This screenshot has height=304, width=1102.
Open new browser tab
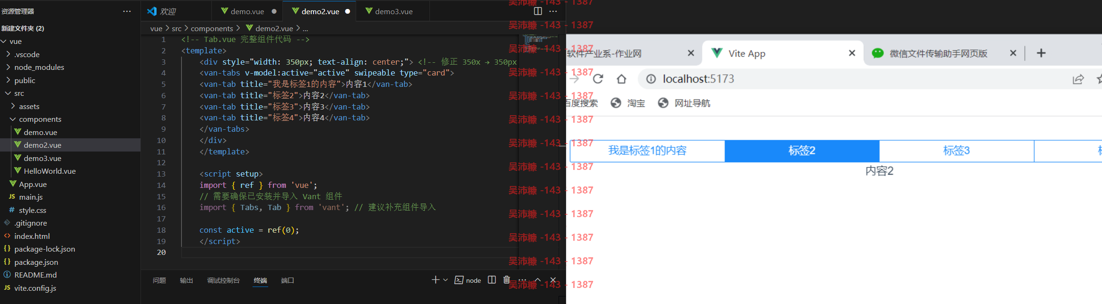[x=1041, y=53]
